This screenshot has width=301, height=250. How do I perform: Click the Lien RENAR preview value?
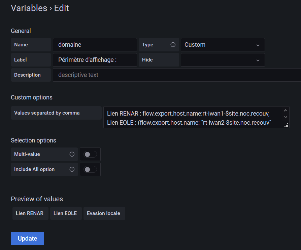[30, 213]
